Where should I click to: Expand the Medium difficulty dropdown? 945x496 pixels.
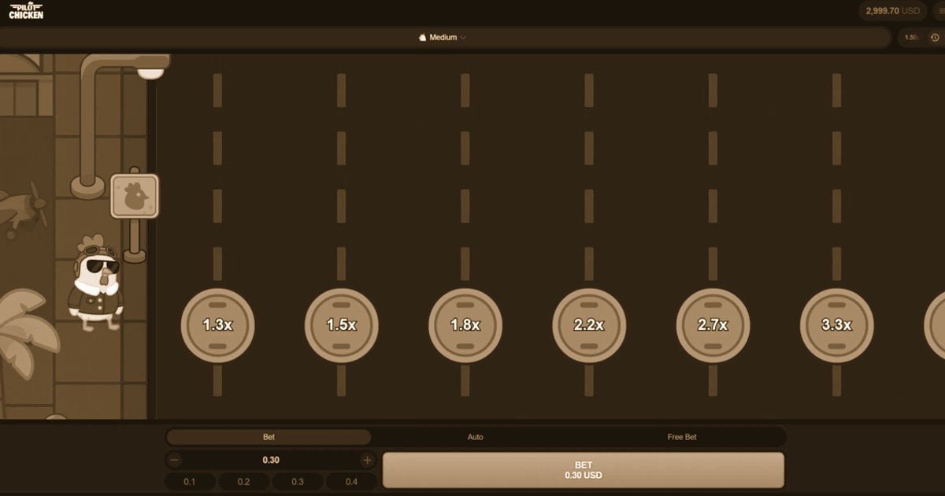443,38
